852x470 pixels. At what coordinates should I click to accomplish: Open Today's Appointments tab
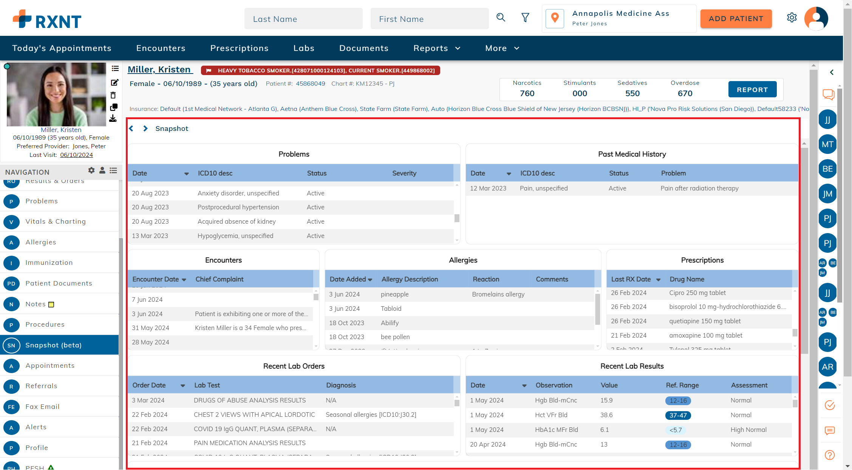pos(62,48)
